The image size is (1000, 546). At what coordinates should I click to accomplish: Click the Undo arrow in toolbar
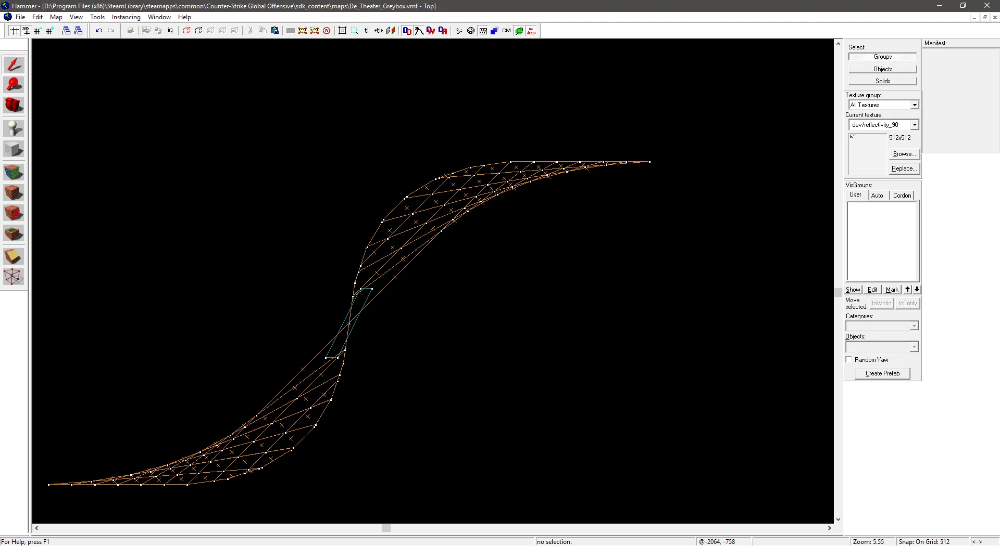click(x=98, y=31)
